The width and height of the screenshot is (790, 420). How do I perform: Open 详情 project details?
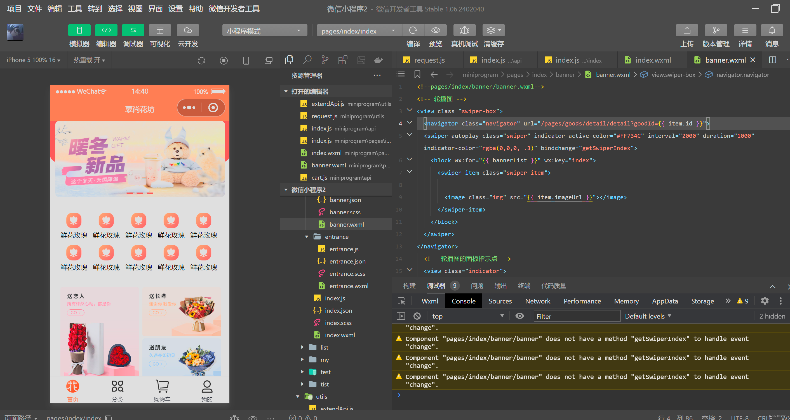pyautogui.click(x=745, y=30)
